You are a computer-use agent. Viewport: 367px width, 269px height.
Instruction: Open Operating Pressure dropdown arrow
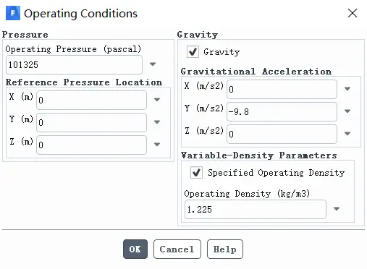point(153,64)
